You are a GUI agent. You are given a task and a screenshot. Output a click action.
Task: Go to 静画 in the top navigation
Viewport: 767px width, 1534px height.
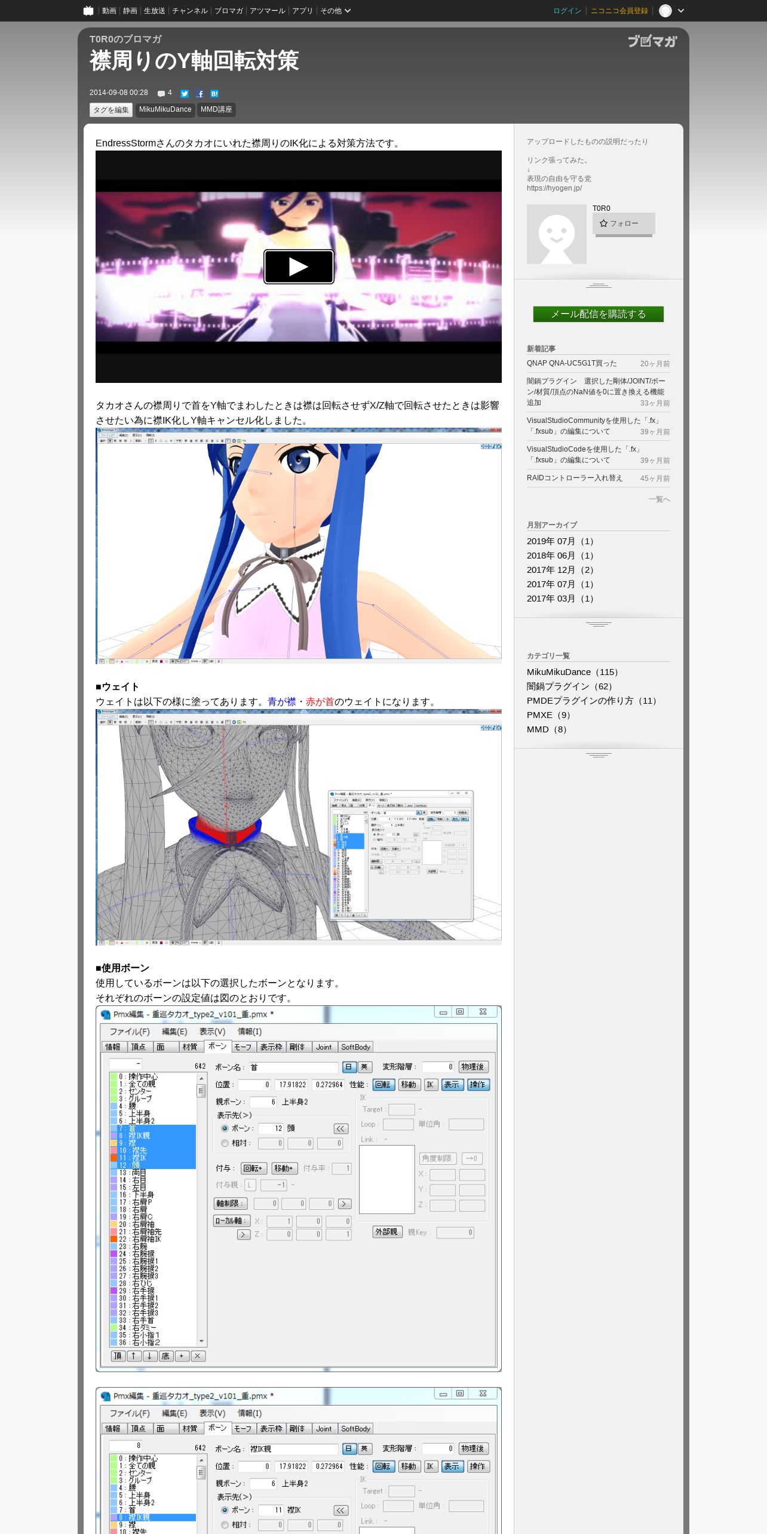[130, 11]
